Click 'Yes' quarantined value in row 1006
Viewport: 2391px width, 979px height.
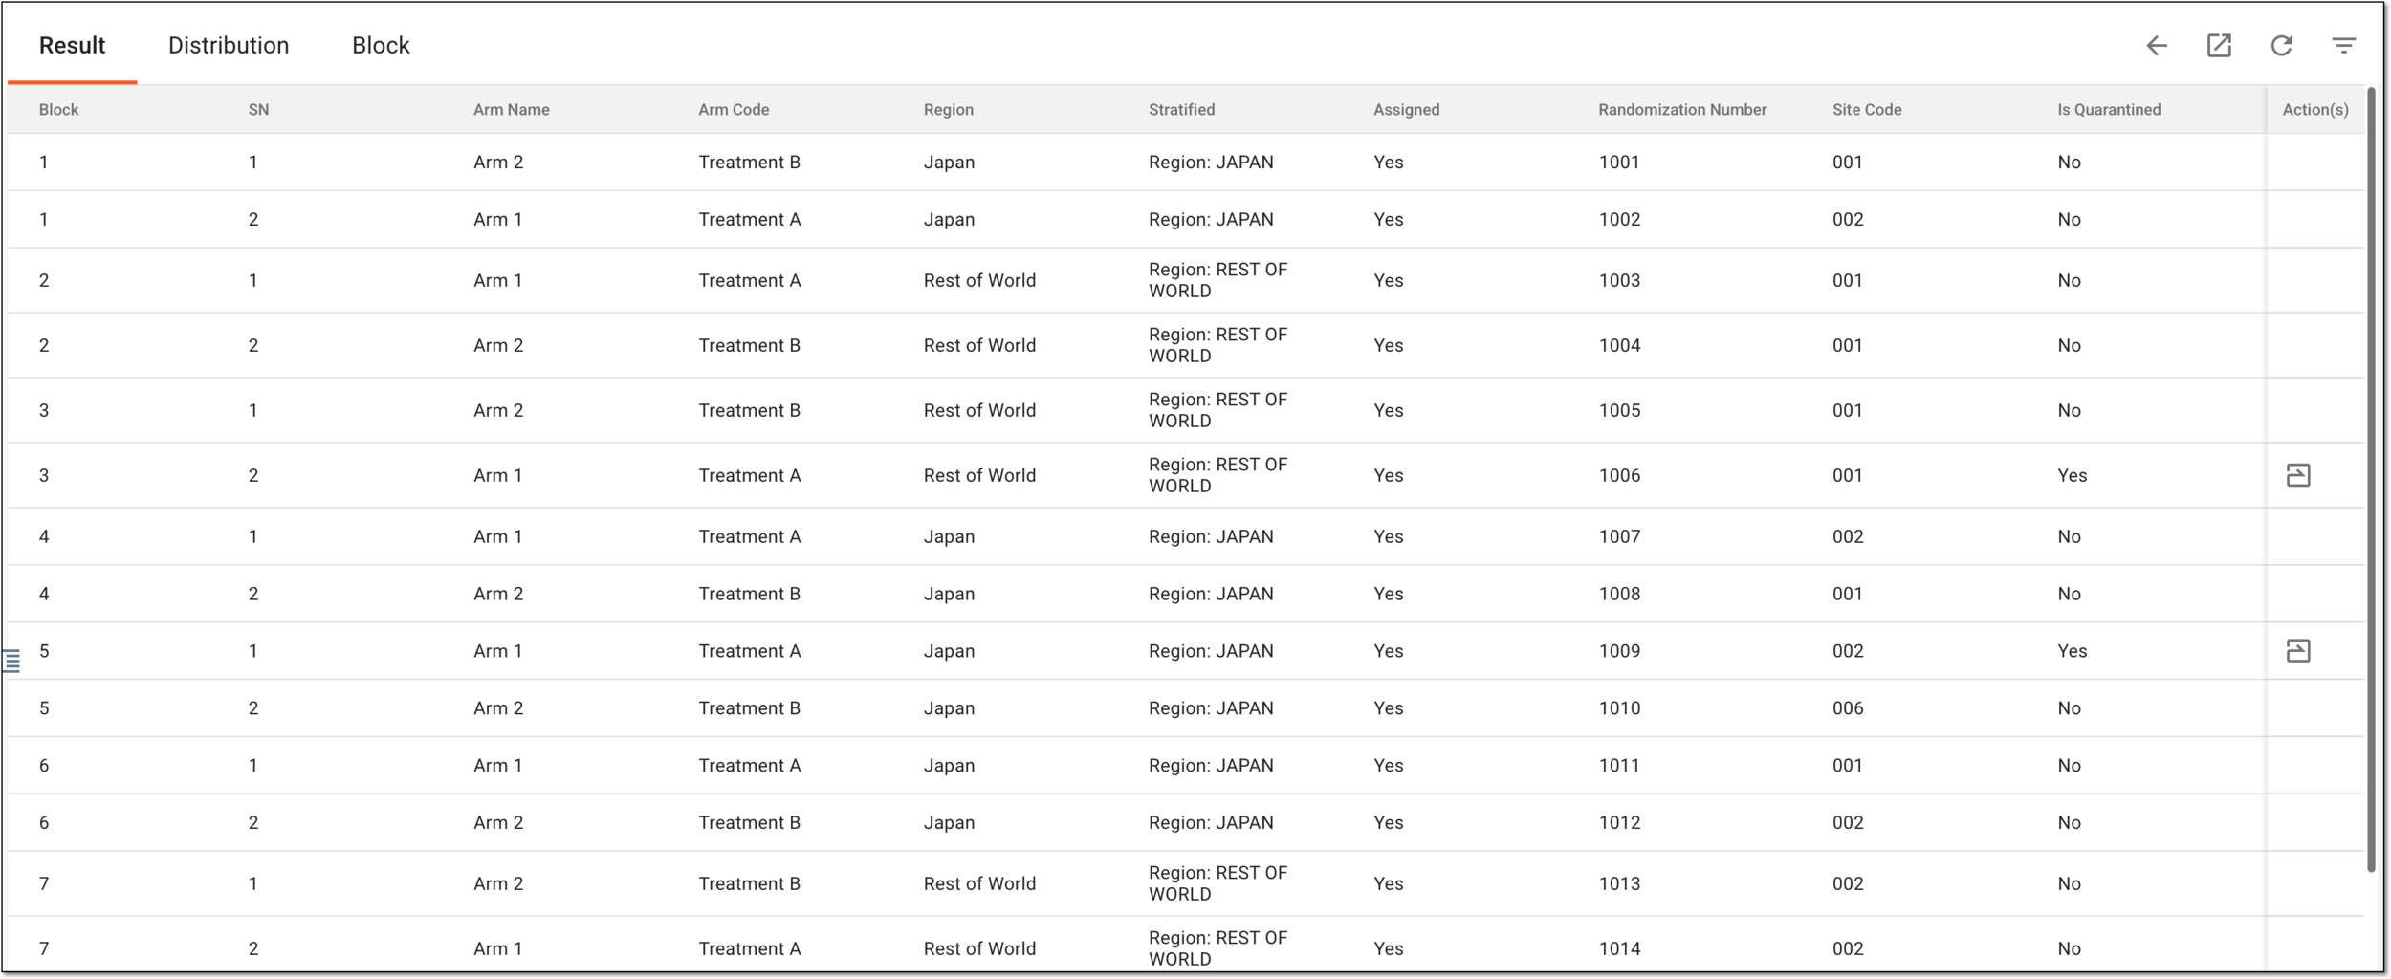pyautogui.click(x=2072, y=476)
